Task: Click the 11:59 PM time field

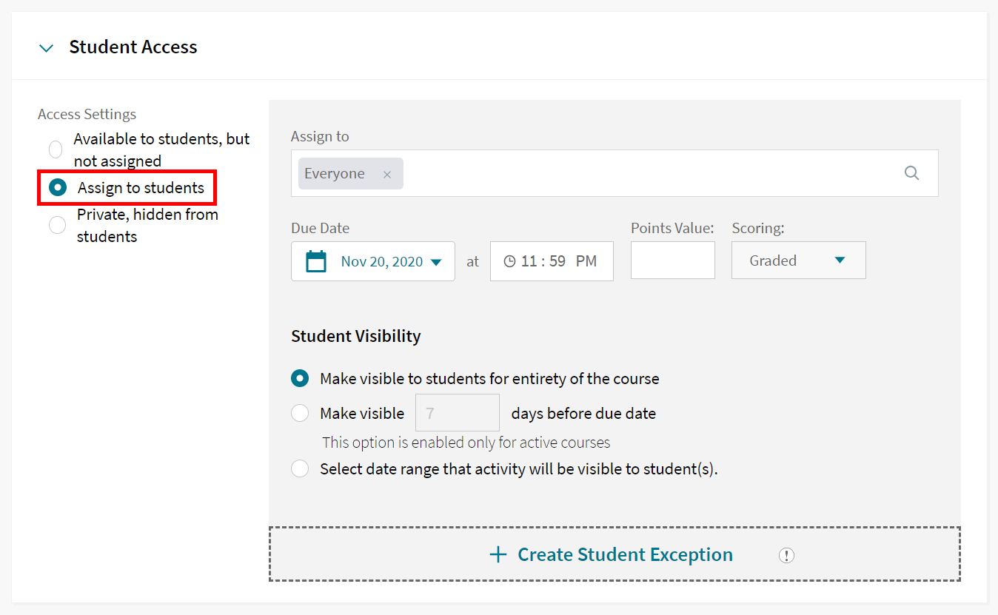Action: pos(559,261)
